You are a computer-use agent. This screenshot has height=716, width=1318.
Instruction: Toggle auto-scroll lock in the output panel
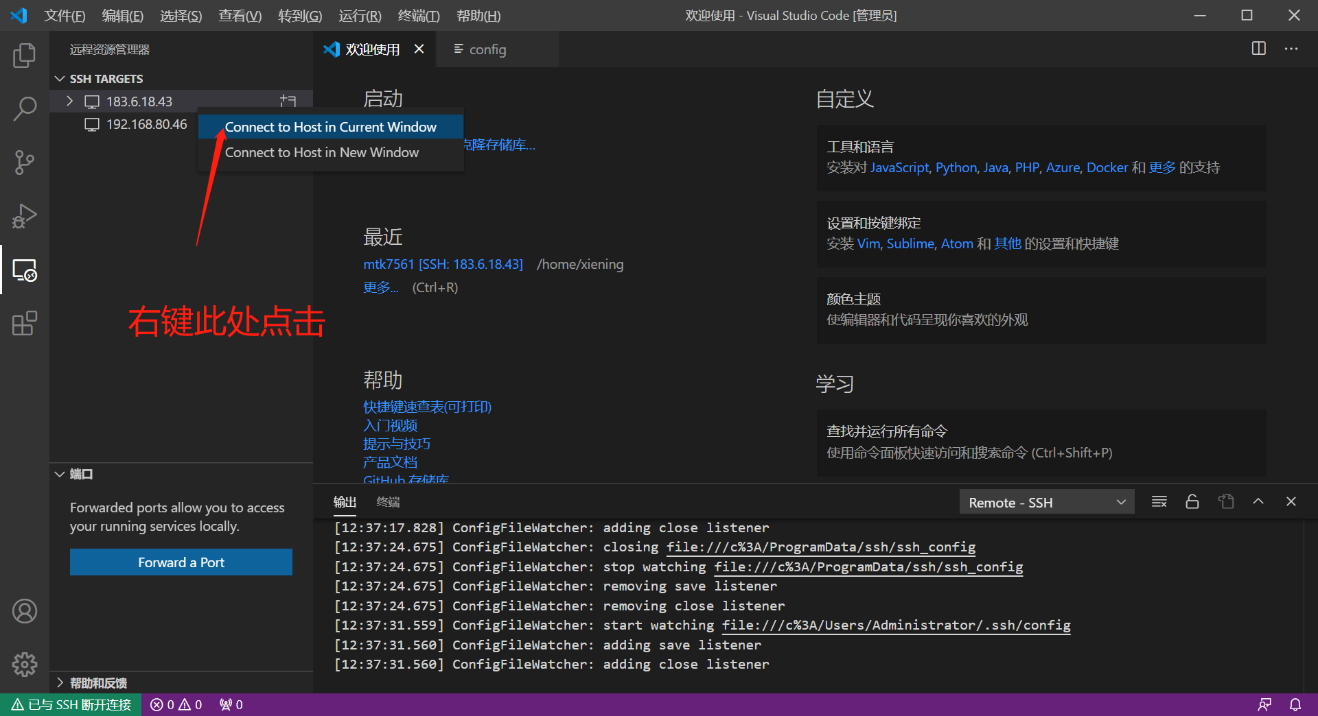coord(1192,501)
